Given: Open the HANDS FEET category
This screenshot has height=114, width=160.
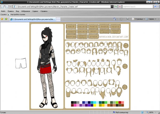Looking at the screenshot, I should pyautogui.click(x=115, y=31).
